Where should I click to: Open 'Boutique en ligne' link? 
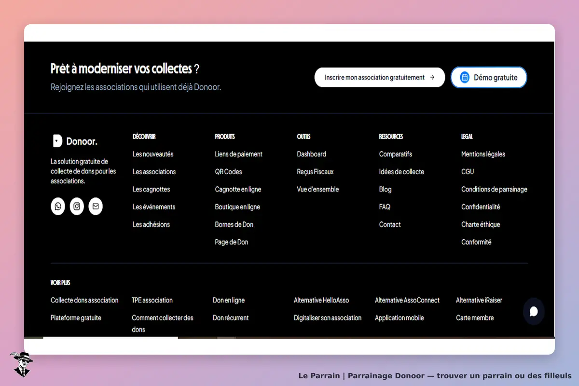237,207
